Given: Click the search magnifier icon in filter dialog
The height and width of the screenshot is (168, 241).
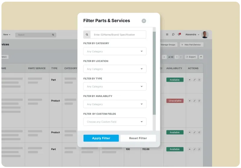Looking at the screenshot, I should pos(87,34).
